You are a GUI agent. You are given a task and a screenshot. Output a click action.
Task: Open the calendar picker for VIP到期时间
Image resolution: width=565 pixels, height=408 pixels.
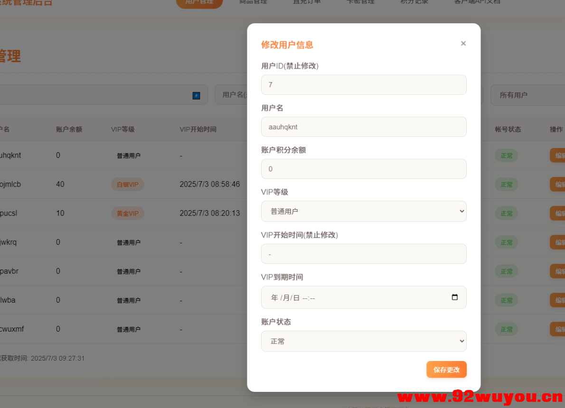point(455,297)
